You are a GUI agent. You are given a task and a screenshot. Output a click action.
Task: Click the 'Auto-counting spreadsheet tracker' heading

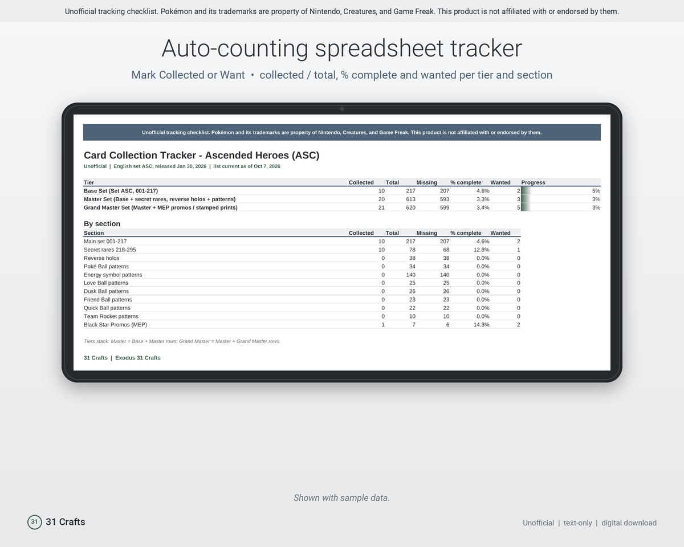point(342,48)
